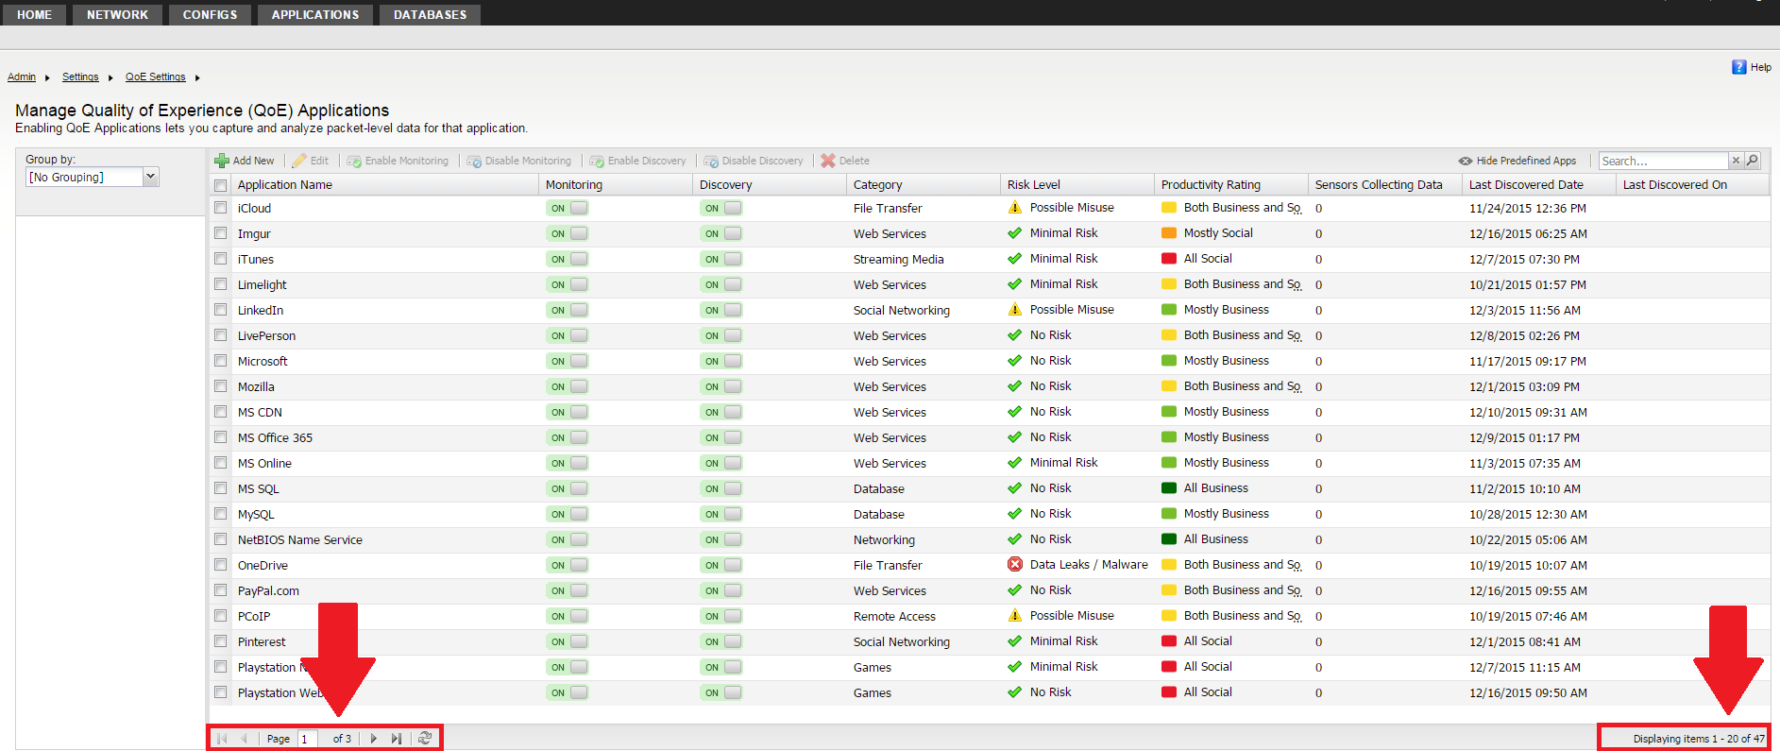Click the warning risk icon for PCoIP
Viewport: 1780px width, 751px height.
click(1015, 616)
